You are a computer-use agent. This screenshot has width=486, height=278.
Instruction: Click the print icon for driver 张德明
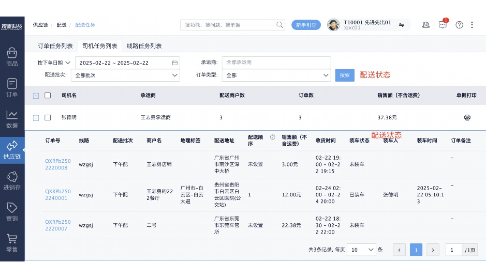467,118
